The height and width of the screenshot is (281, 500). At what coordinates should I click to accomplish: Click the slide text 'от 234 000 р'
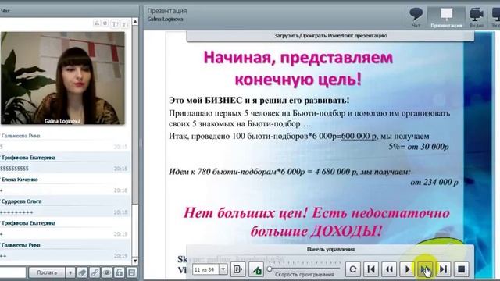pos(434,182)
